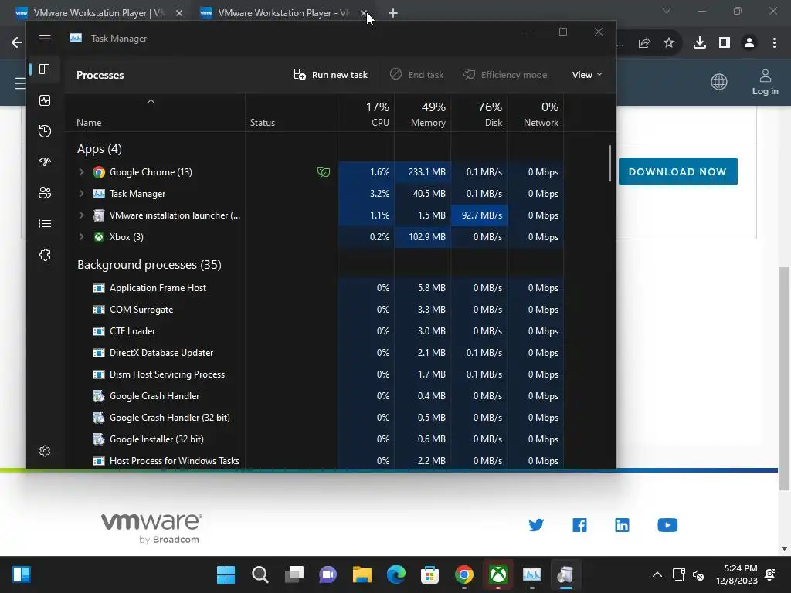Sort by Network column header
The height and width of the screenshot is (593, 791).
click(536, 114)
